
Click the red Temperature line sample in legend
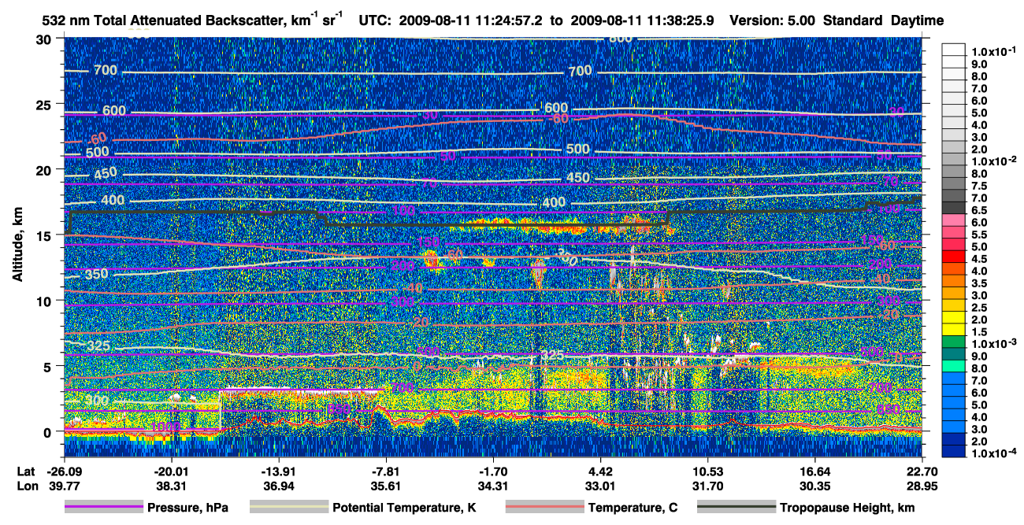click(x=544, y=508)
